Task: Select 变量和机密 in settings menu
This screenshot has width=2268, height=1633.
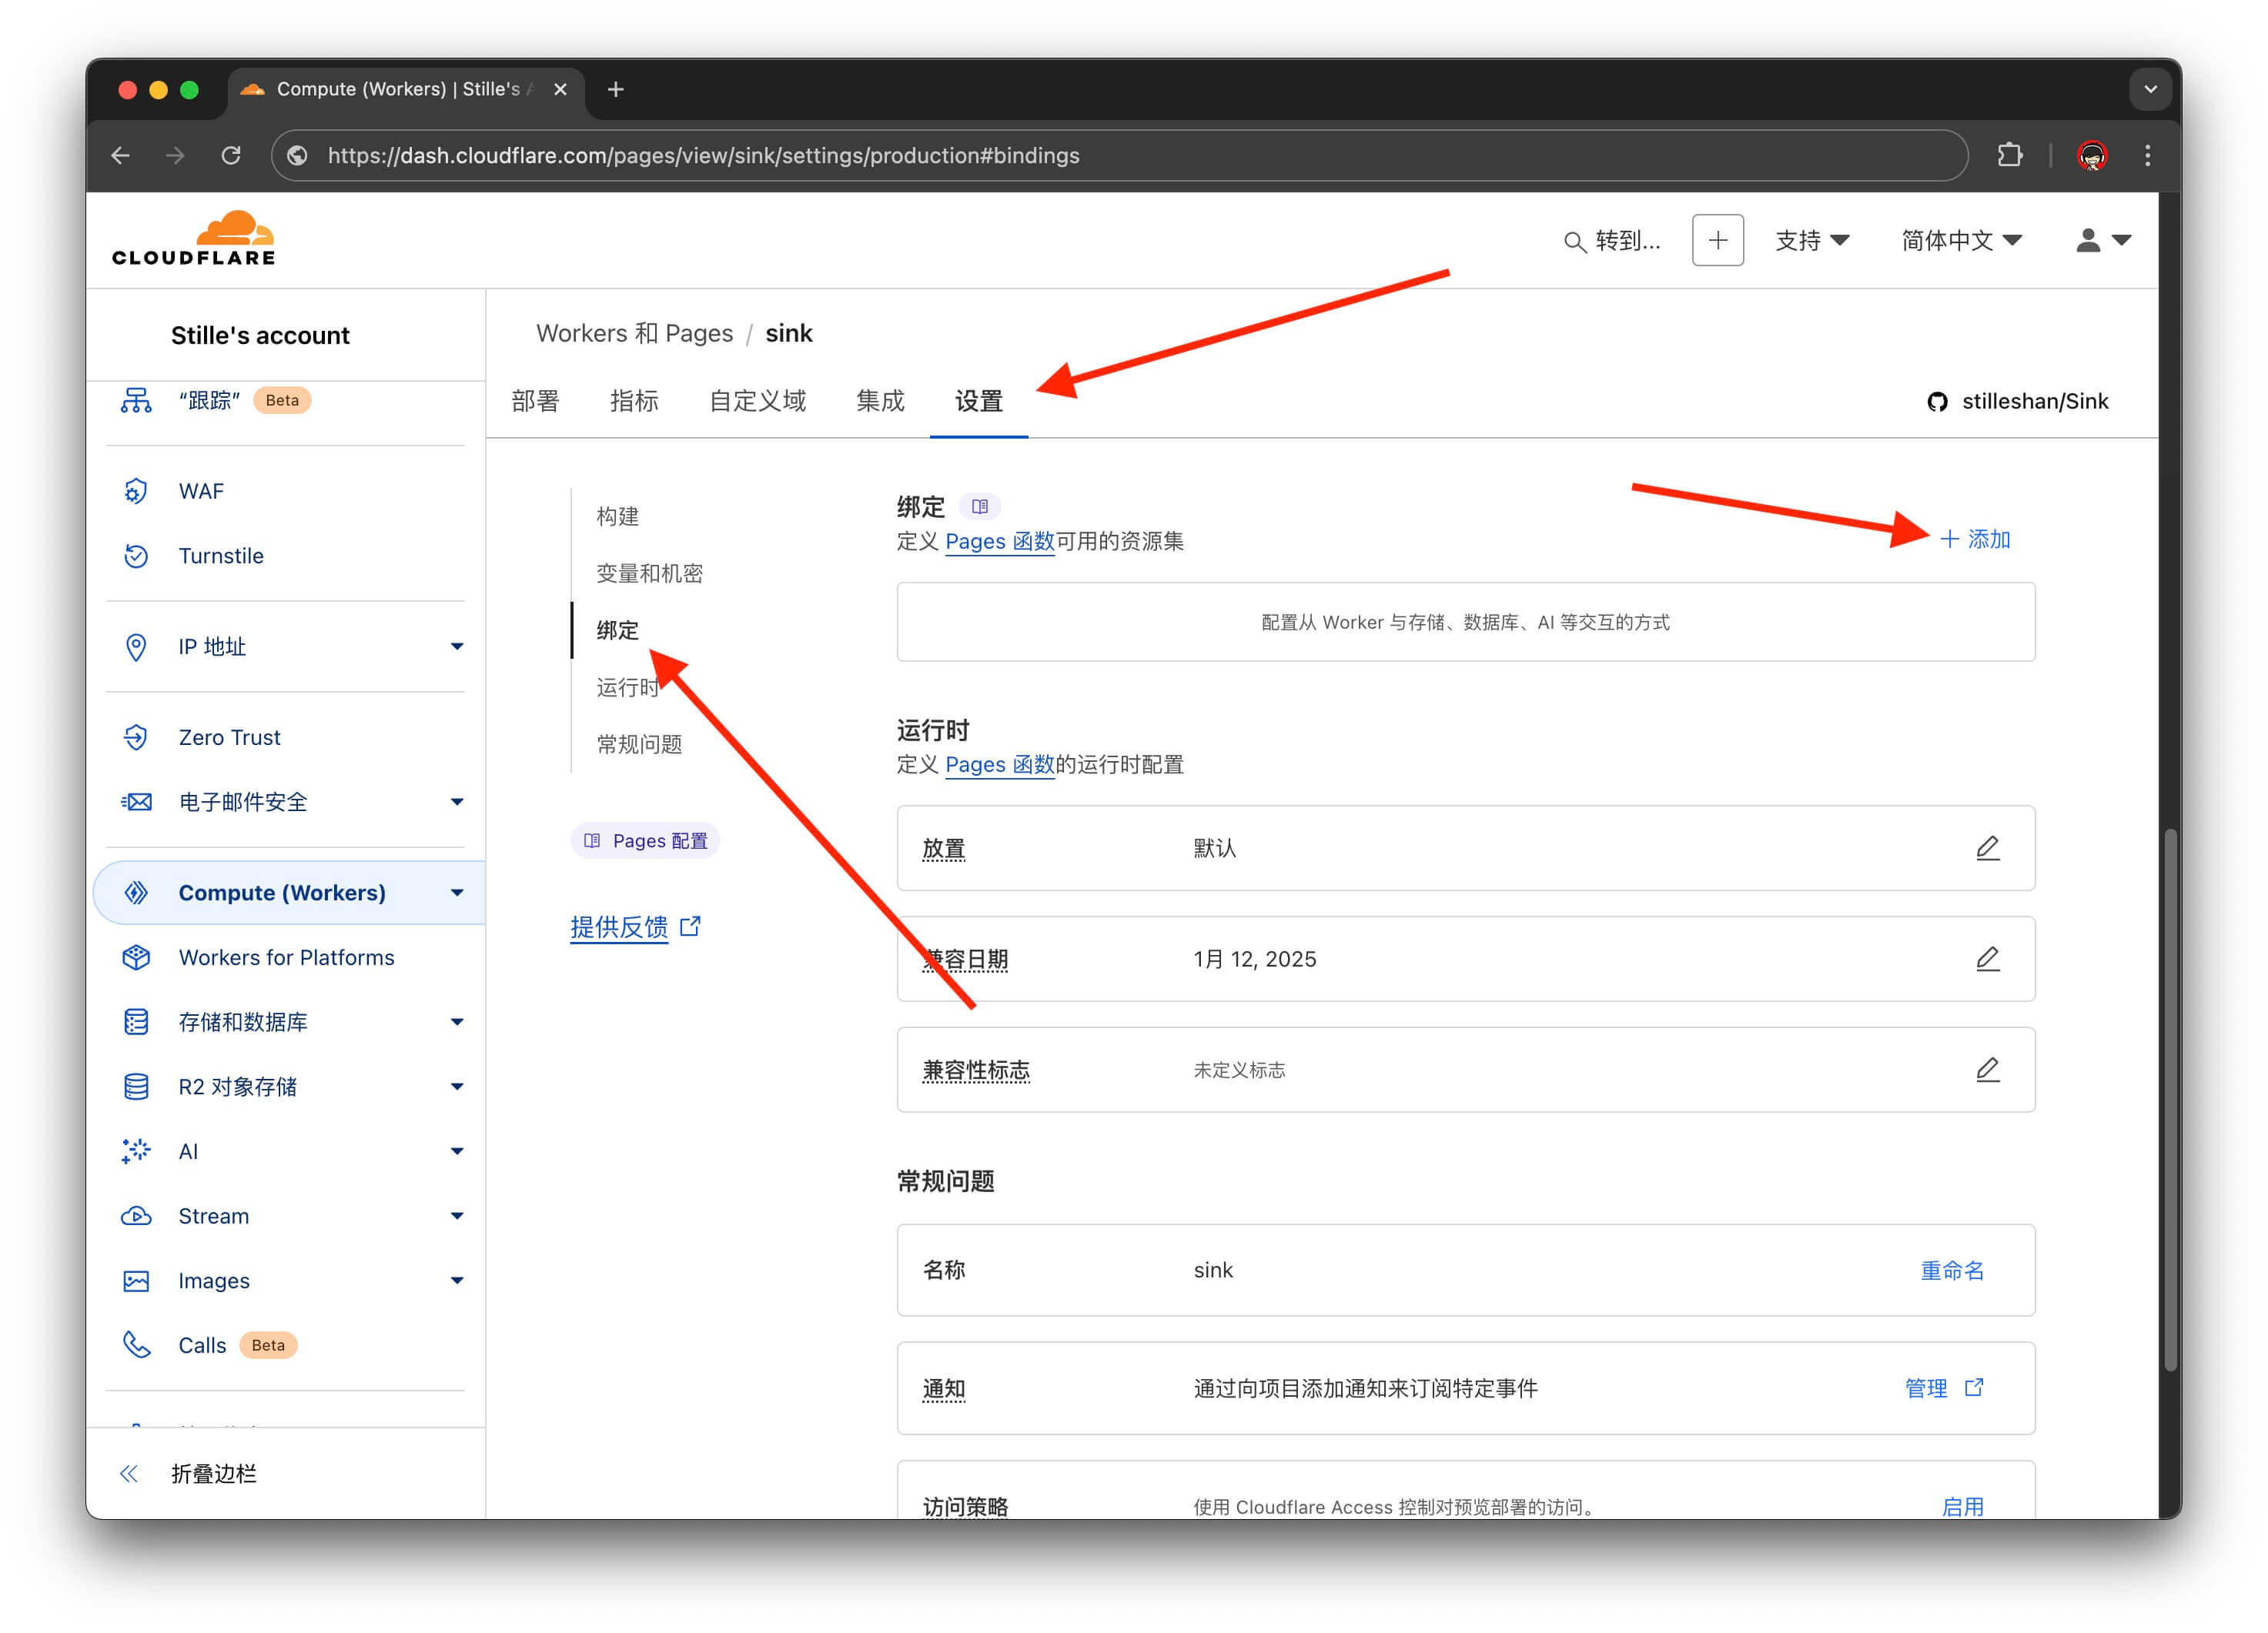Action: click(650, 573)
